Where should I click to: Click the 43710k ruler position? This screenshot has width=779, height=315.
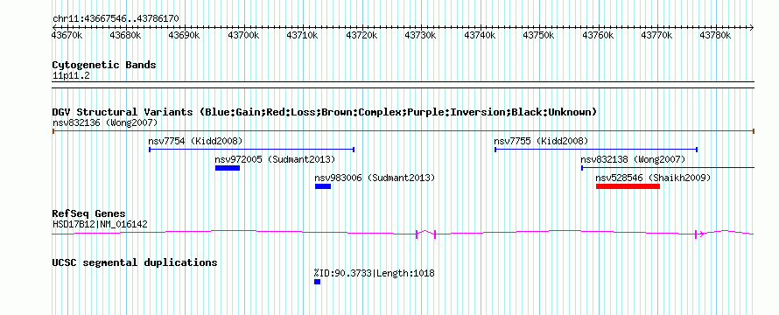303,35
